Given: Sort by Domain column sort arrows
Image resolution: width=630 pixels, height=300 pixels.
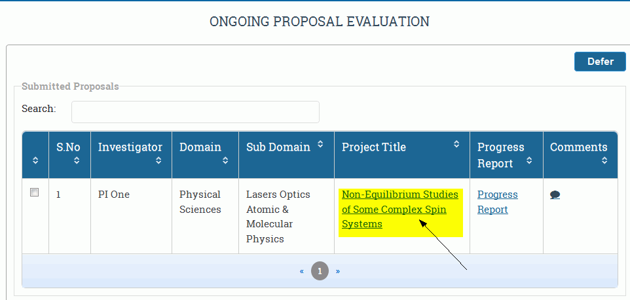Looking at the screenshot, I should [225, 160].
